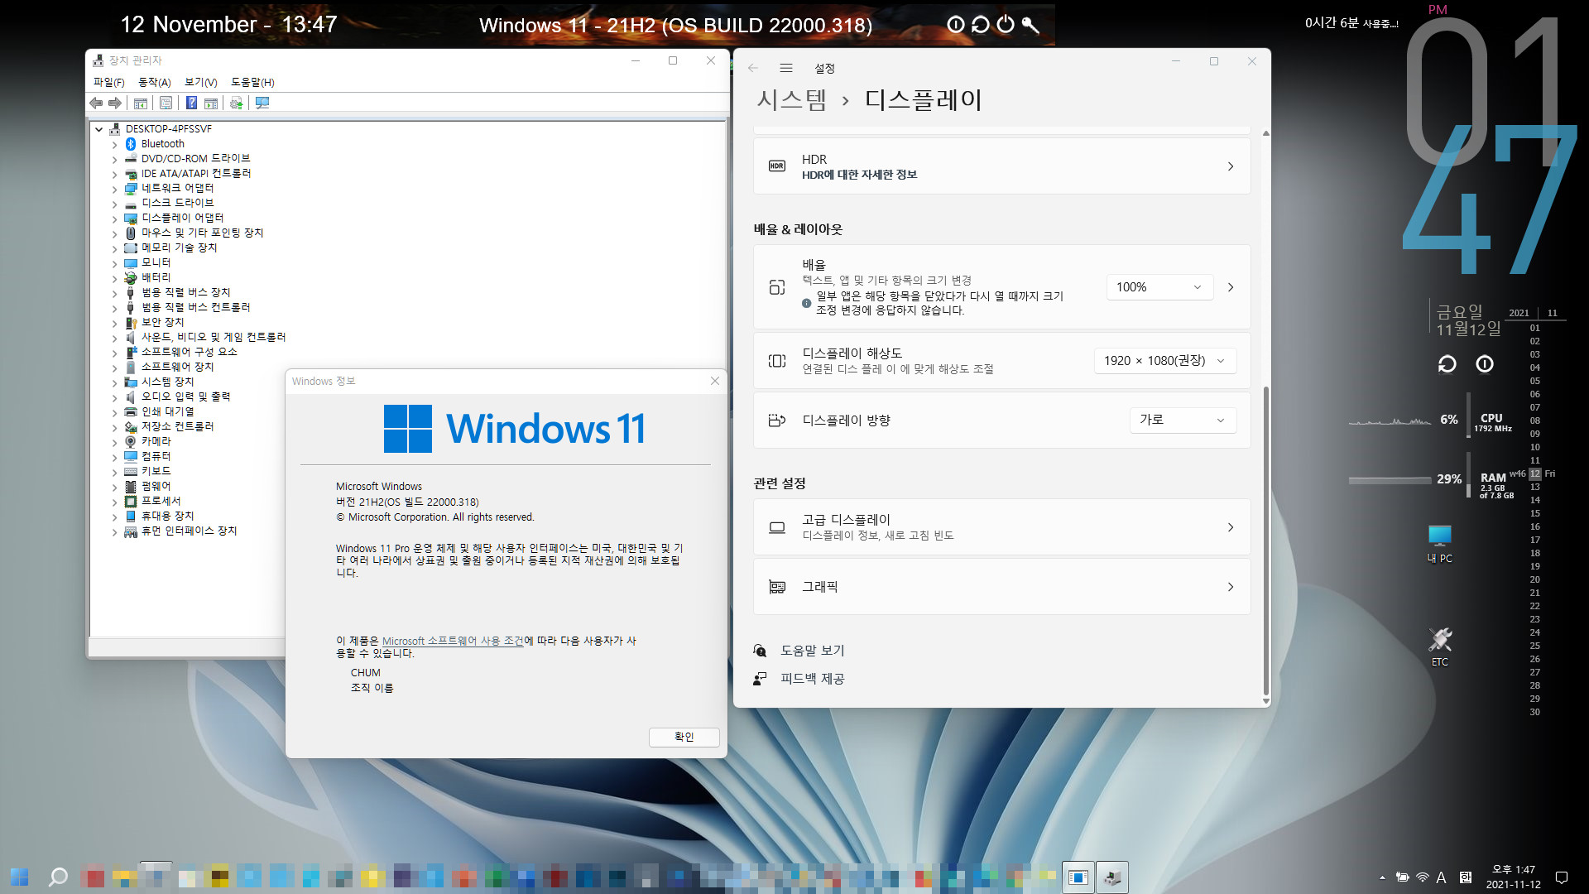
Task: Click the refresh icon under the date widget
Action: coord(1447,364)
